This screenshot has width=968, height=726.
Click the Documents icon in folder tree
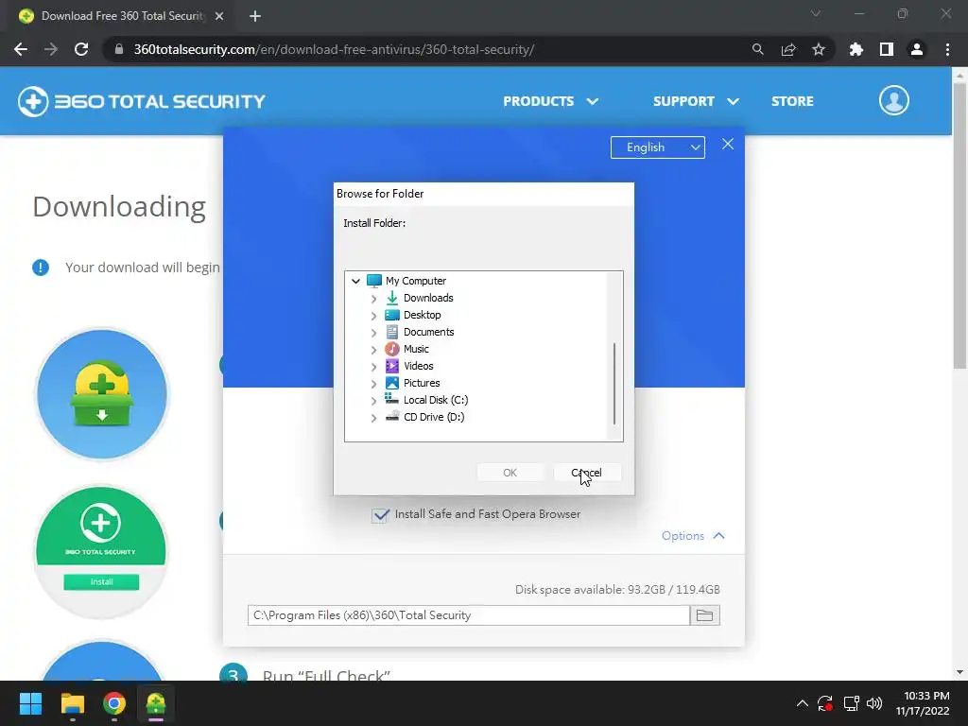tap(392, 332)
